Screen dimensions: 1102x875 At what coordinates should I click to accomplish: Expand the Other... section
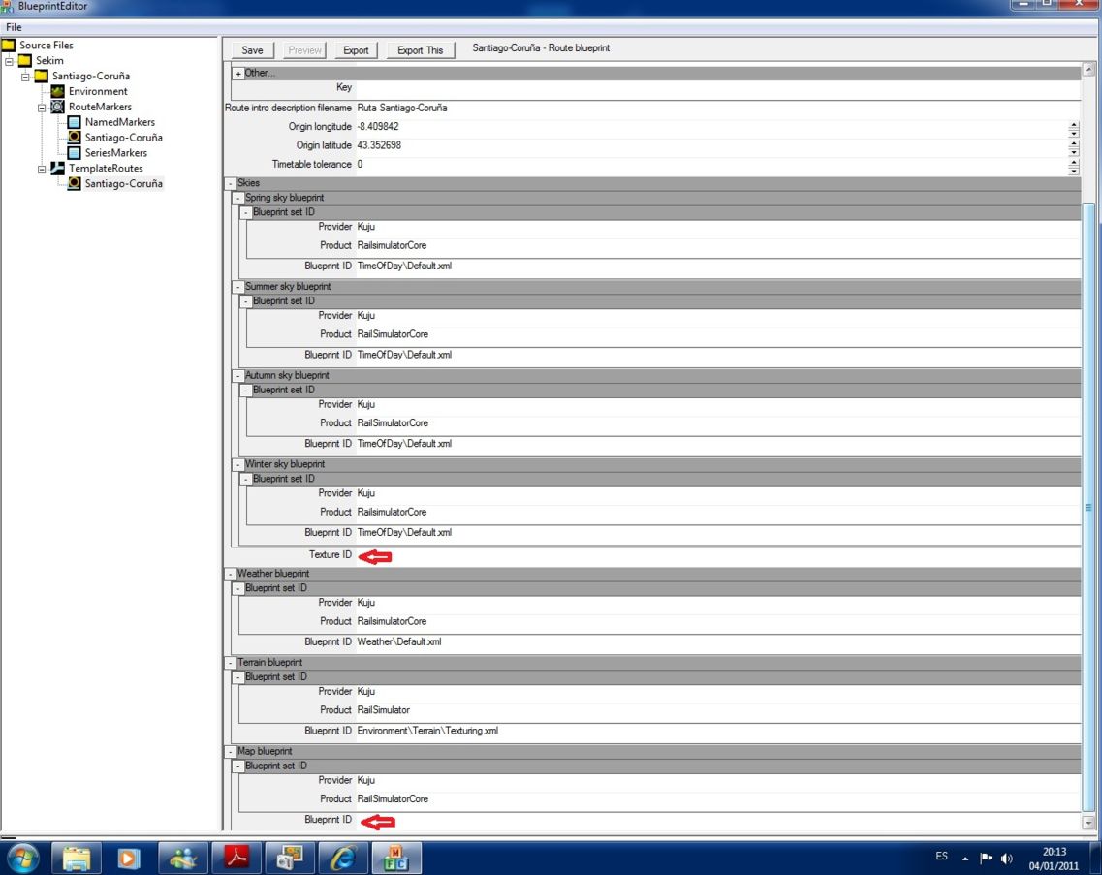pos(238,74)
